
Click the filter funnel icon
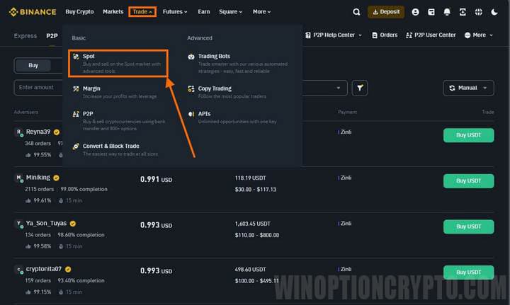click(361, 88)
